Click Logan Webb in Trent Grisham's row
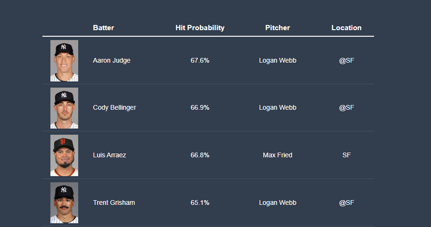Image resolution: width=431 pixels, height=227 pixels. [x=277, y=203]
